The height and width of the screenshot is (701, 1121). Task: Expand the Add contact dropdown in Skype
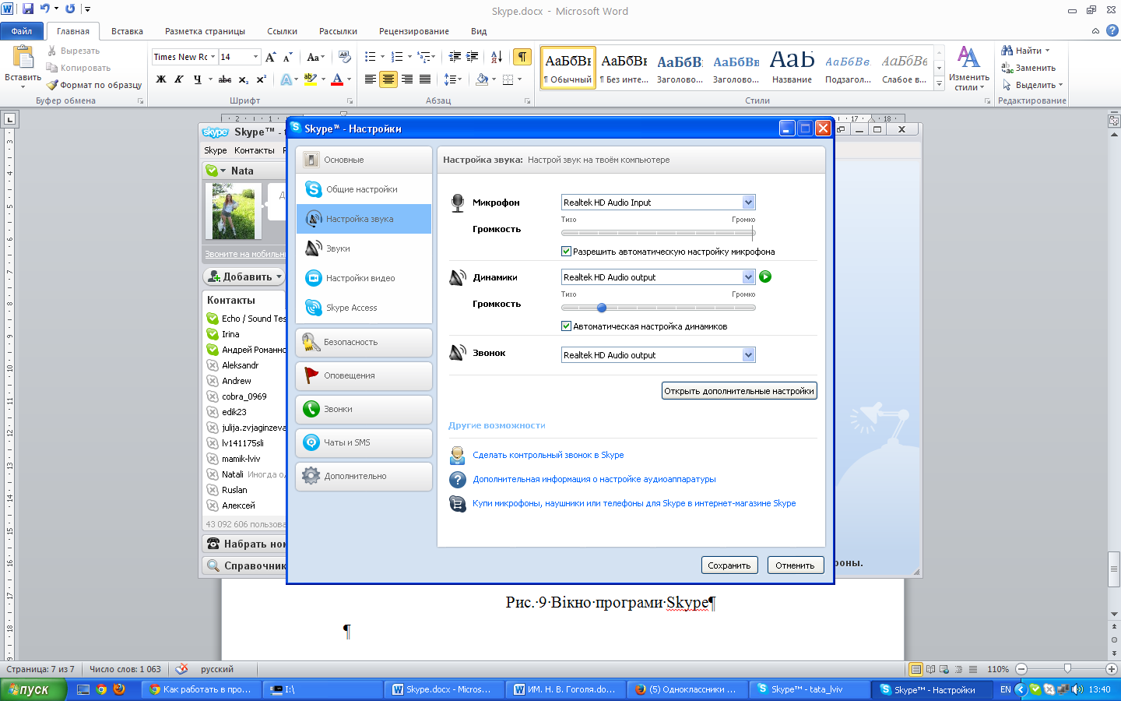pyautogui.click(x=279, y=277)
